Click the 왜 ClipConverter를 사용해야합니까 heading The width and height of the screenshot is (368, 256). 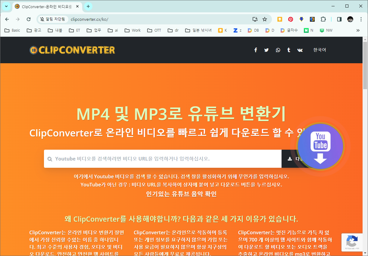click(181, 219)
